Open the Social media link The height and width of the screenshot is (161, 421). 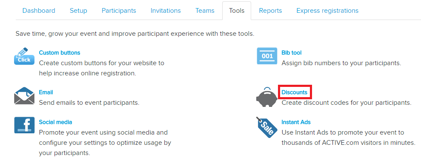coord(56,122)
